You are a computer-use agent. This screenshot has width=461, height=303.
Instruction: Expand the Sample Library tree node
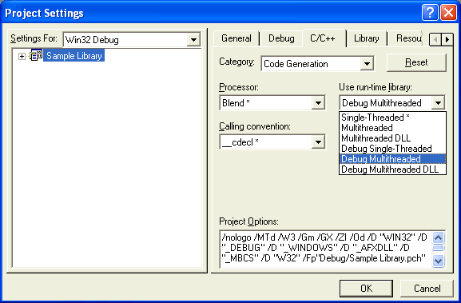22,56
